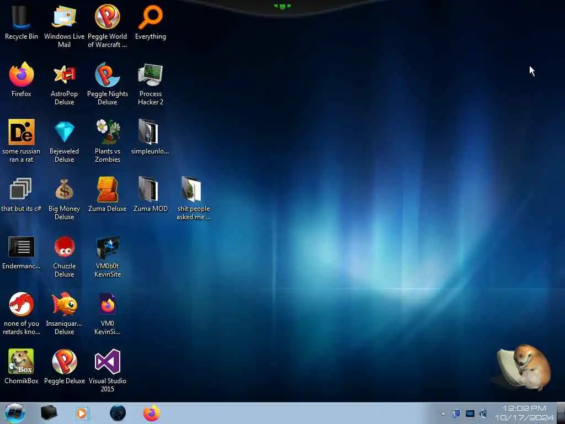This screenshot has height=424, width=565.
Task: Click the green-dotted top dock handle
Action: click(282, 6)
